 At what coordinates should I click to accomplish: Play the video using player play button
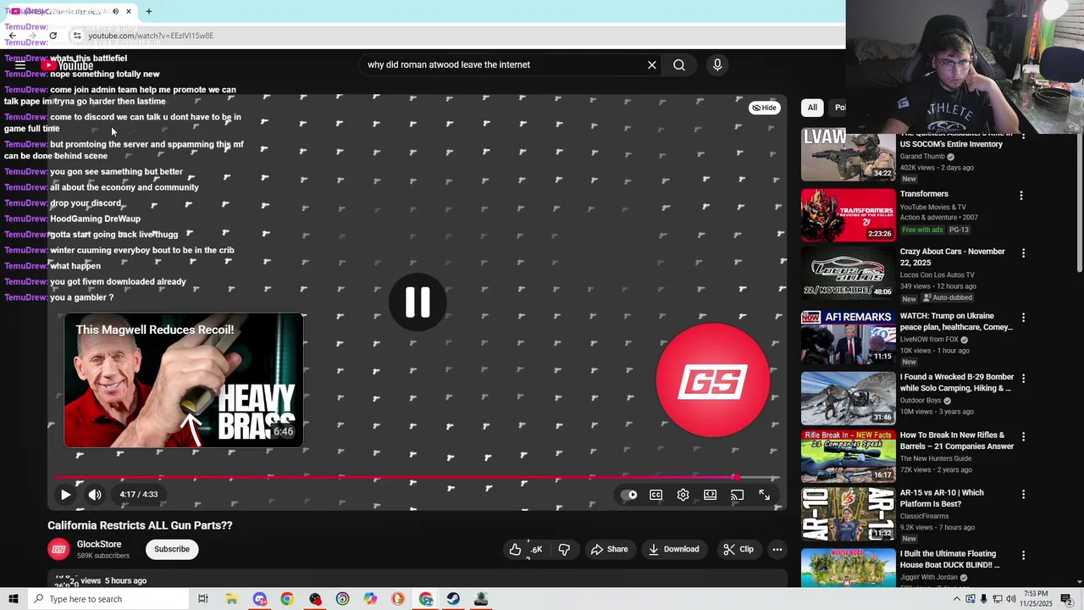coord(65,495)
